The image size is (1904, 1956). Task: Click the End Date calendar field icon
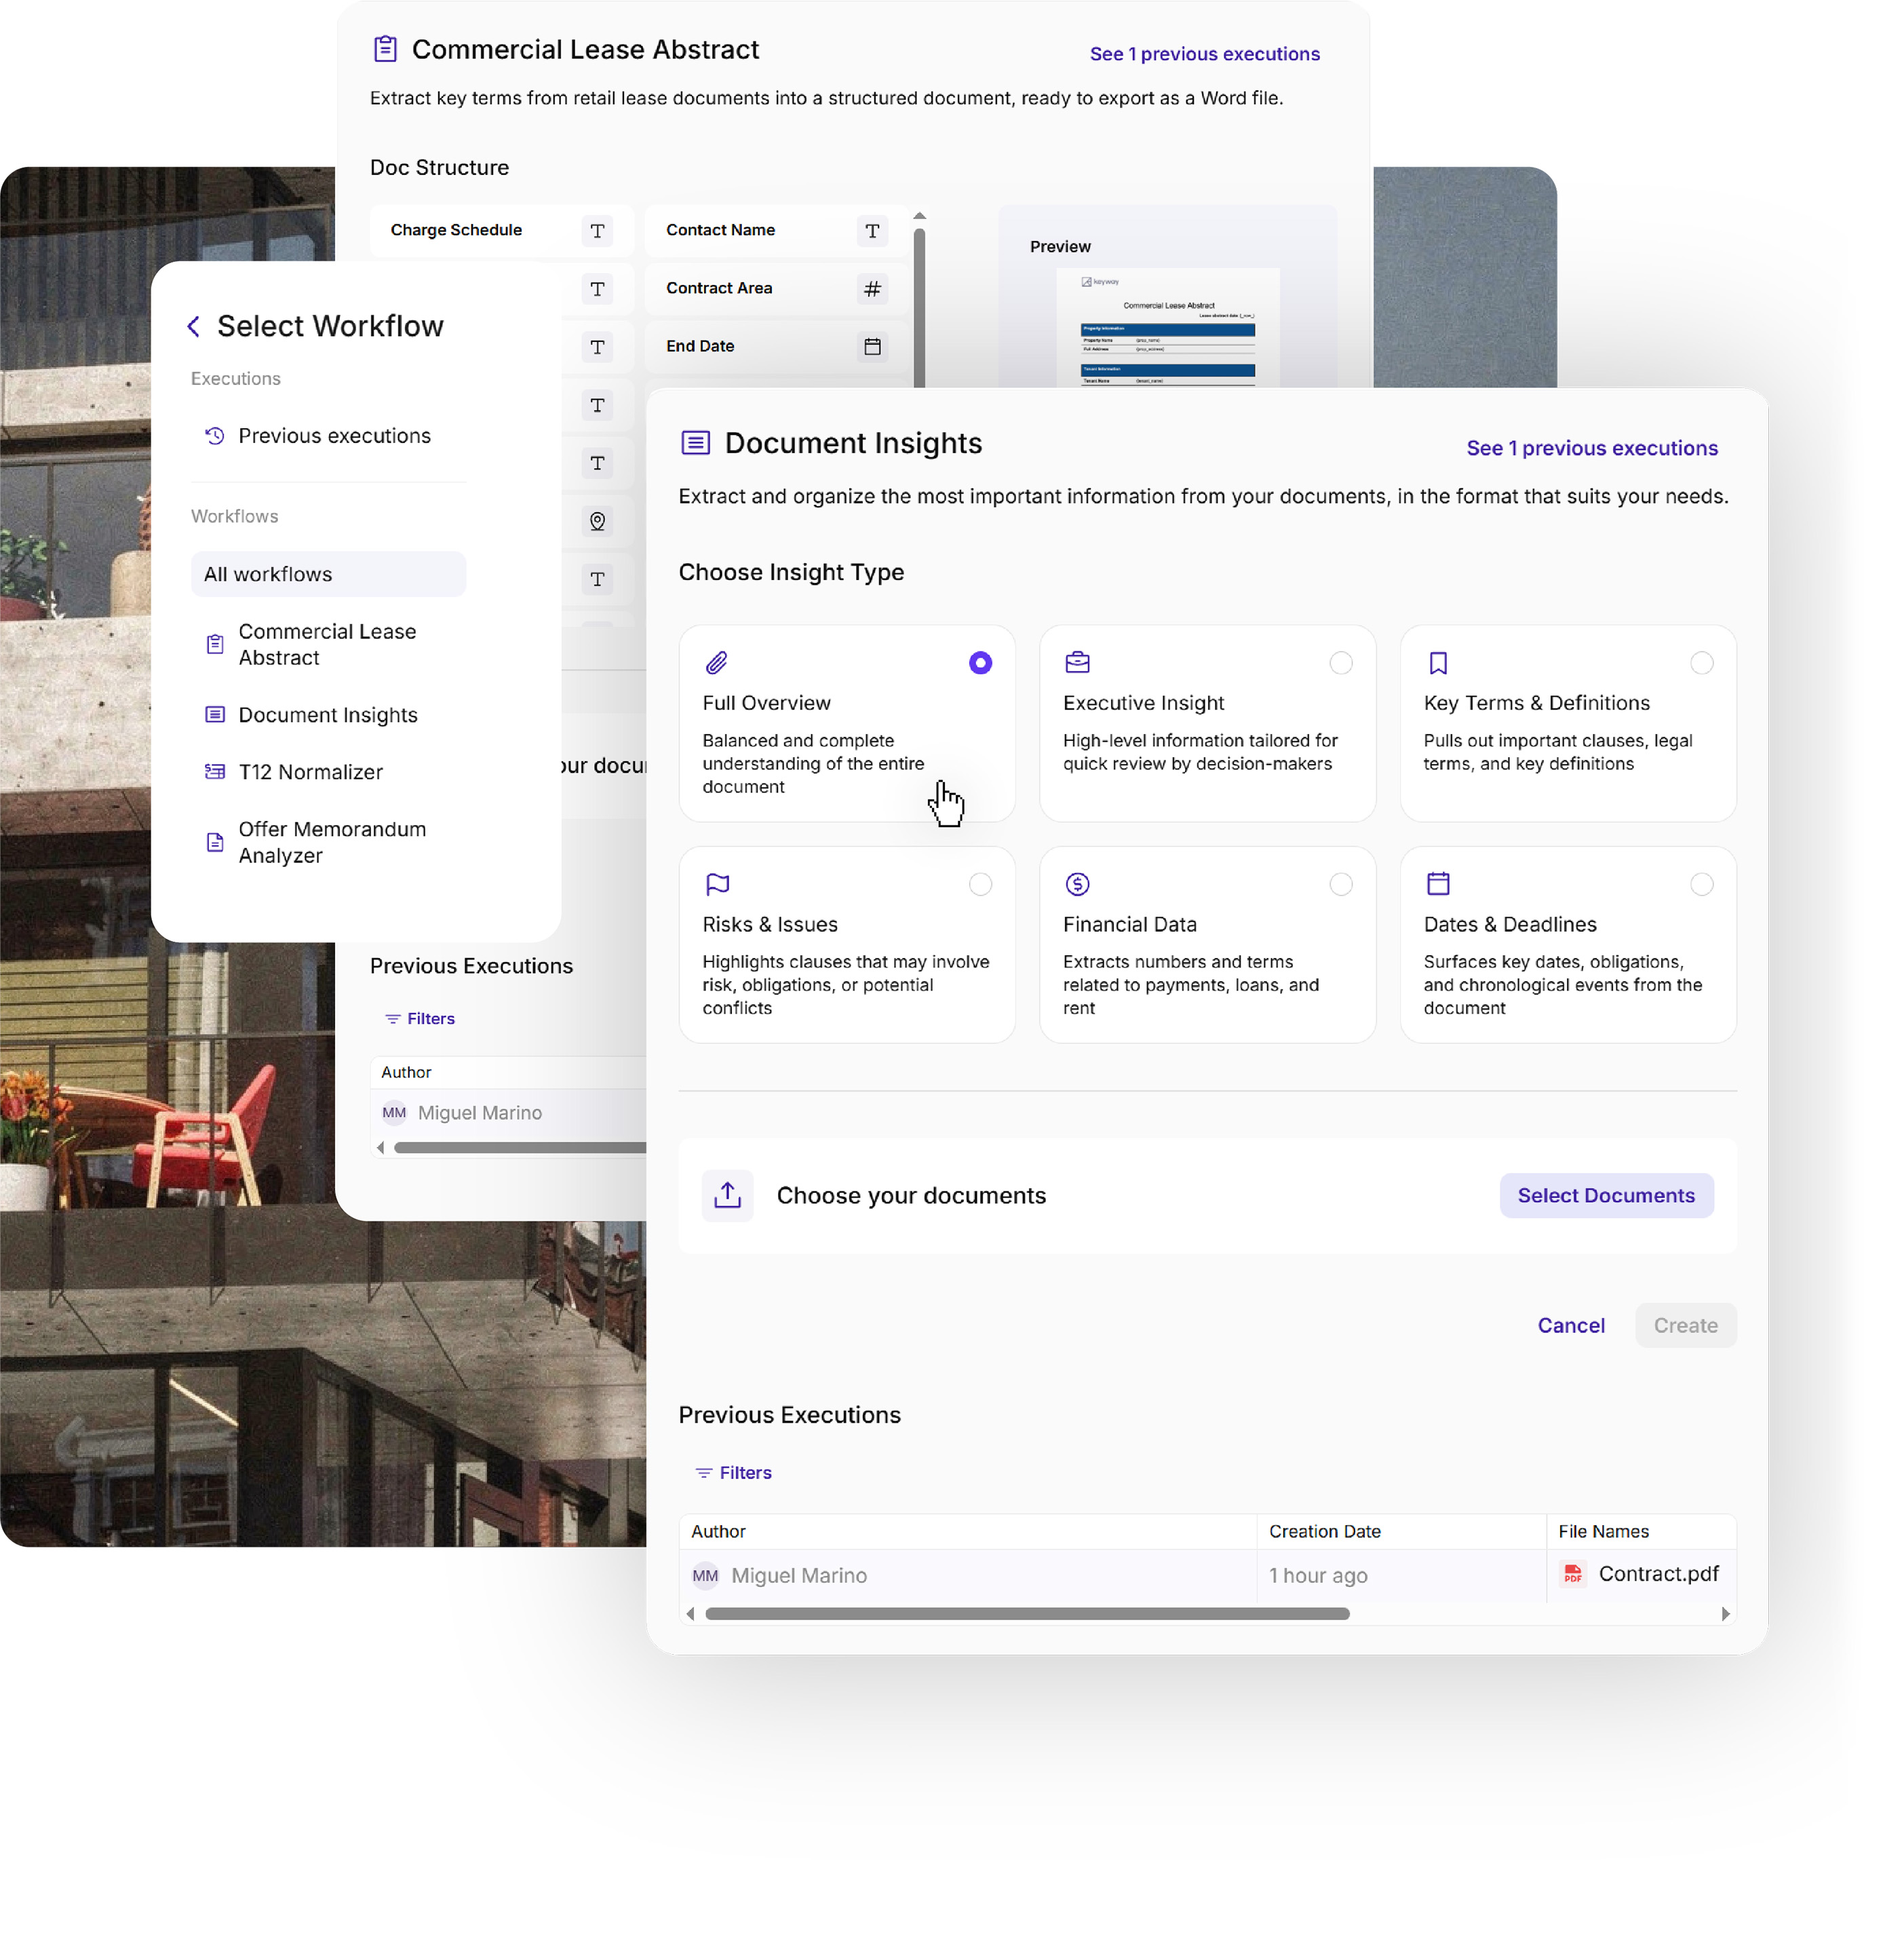point(872,347)
